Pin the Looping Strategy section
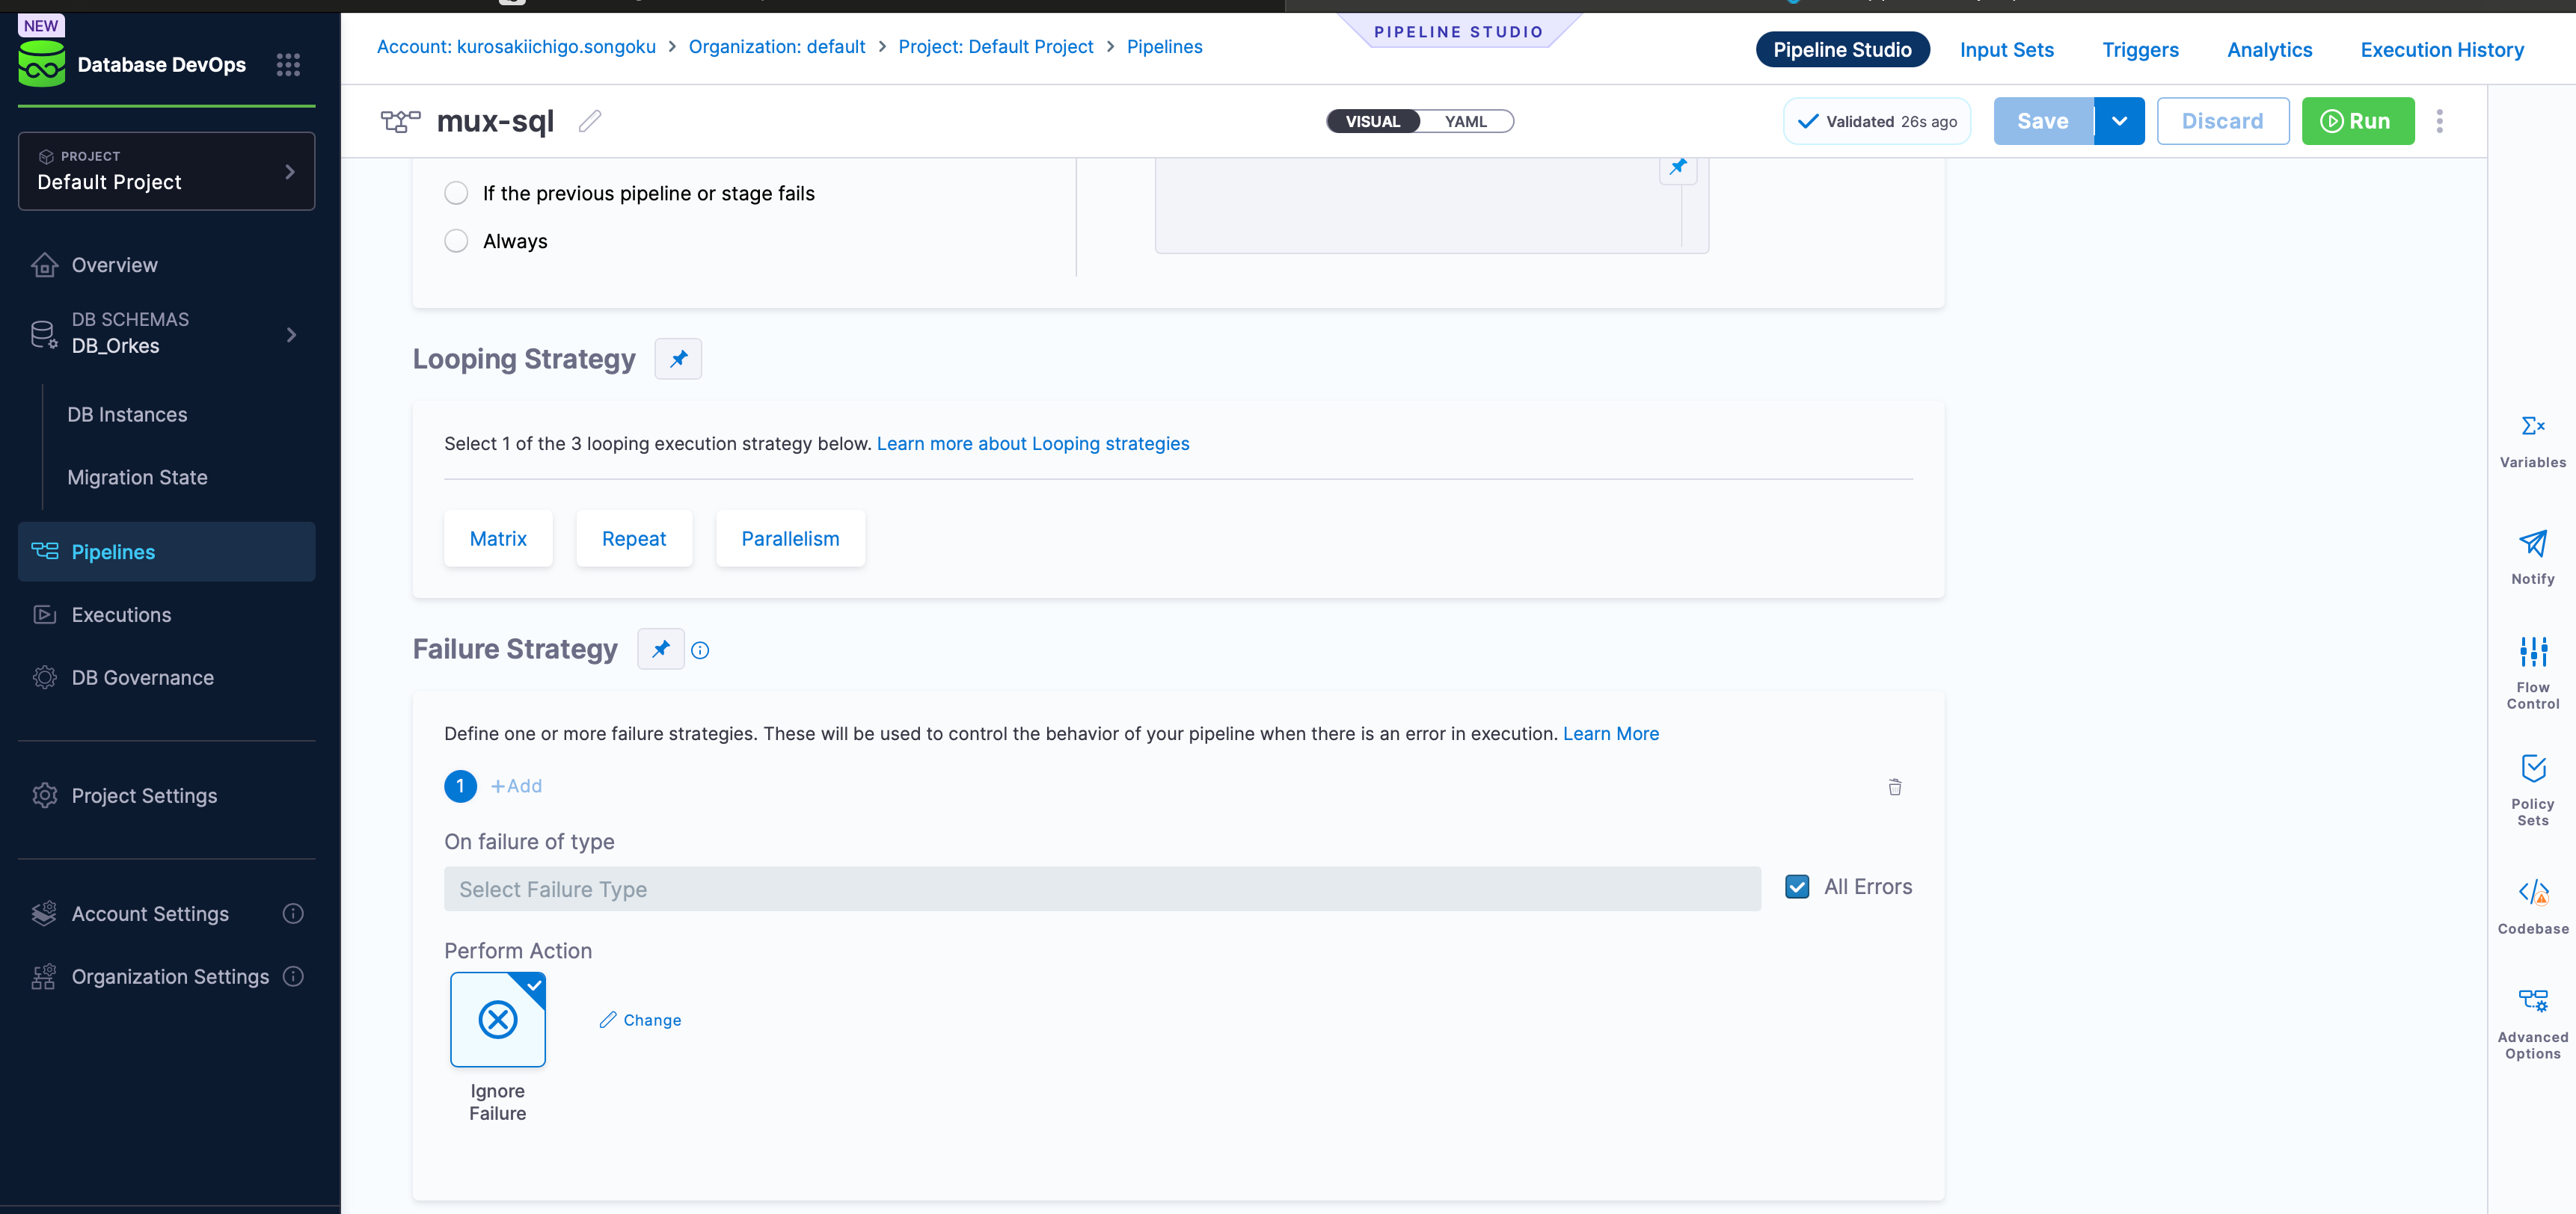 click(678, 359)
